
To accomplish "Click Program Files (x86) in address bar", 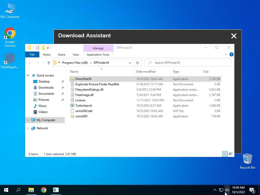I will [x=75, y=63].
